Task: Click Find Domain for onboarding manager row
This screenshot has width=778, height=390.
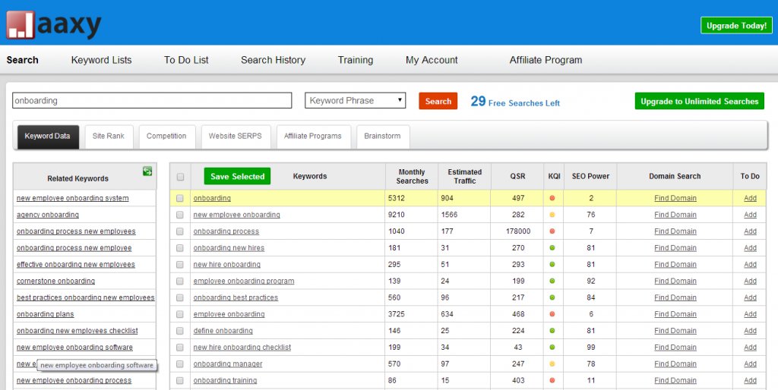Action: (x=675, y=363)
